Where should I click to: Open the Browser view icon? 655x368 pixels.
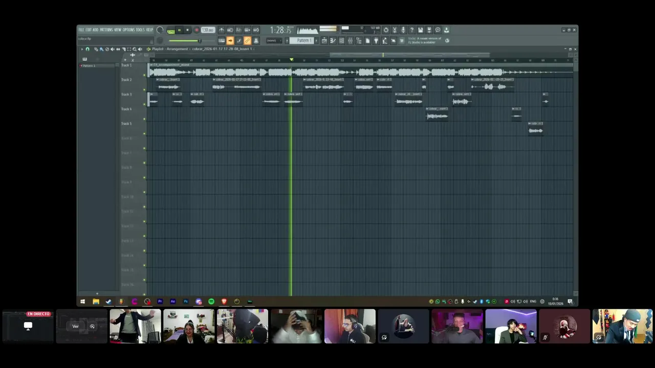359,40
